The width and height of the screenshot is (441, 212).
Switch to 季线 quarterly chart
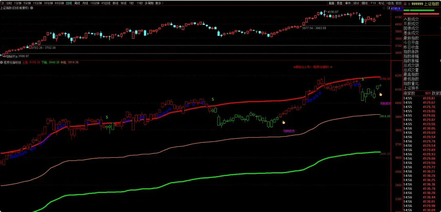(115, 3)
